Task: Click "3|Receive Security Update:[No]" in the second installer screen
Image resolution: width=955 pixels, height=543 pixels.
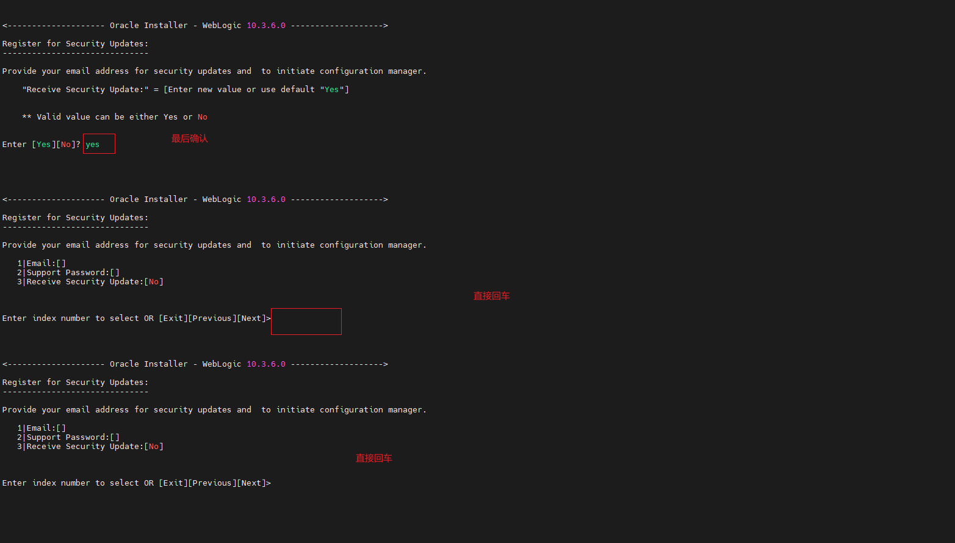Action: point(90,282)
